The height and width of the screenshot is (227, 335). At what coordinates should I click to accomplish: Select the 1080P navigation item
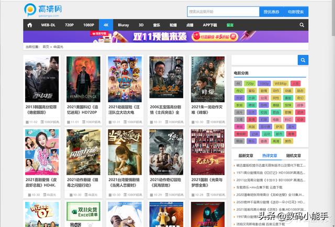(88, 25)
